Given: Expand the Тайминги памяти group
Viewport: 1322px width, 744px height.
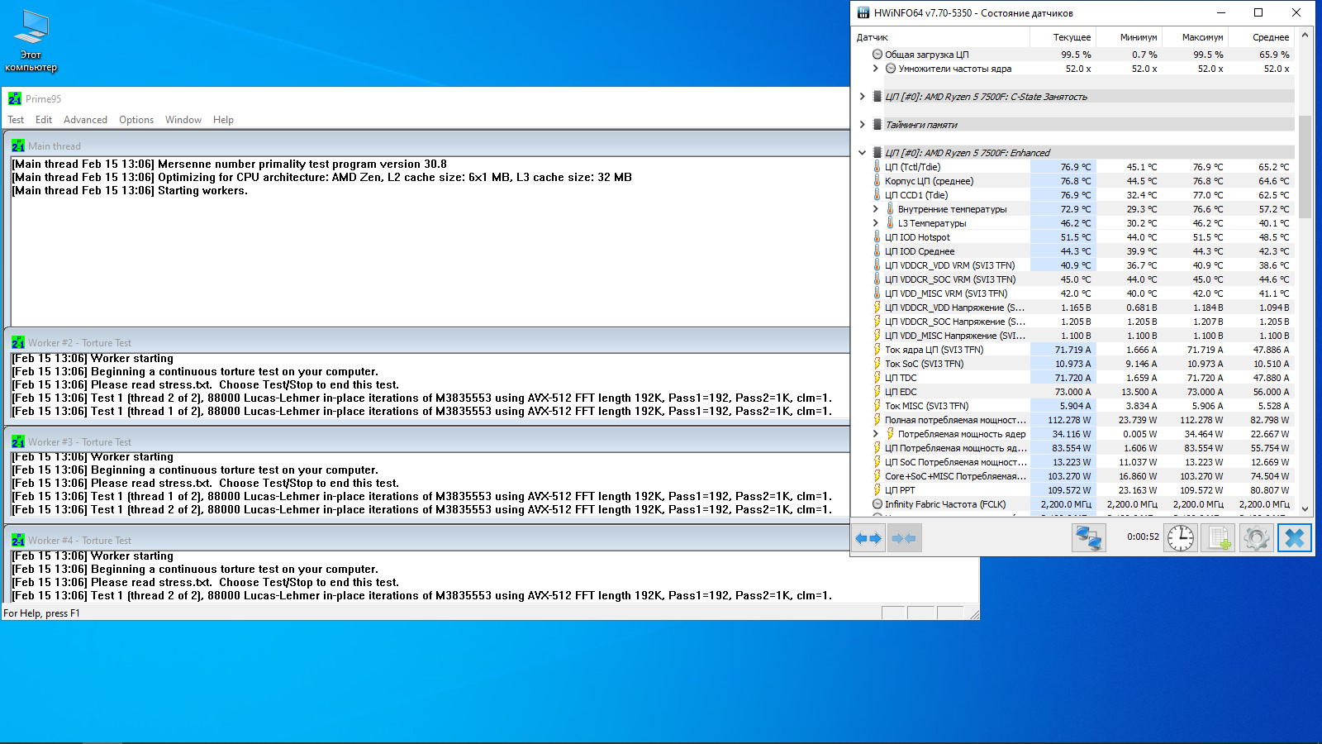Looking at the screenshot, I should click(x=863, y=125).
